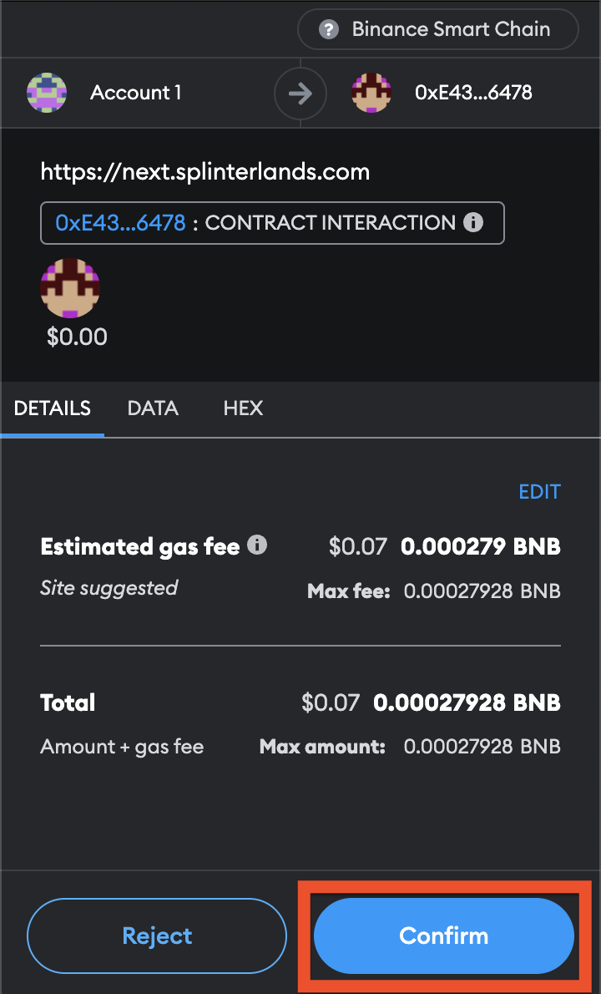The width and height of the screenshot is (601, 994).
Task: Switch to the HEX tab
Action: 243,408
